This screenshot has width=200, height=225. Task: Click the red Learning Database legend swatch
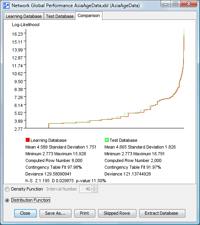click(x=28, y=140)
